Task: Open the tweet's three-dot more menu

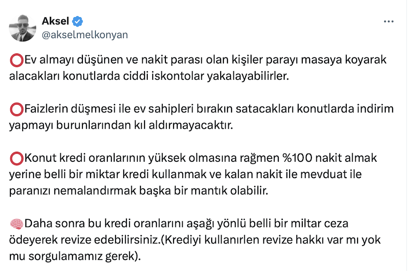Action: (389, 21)
